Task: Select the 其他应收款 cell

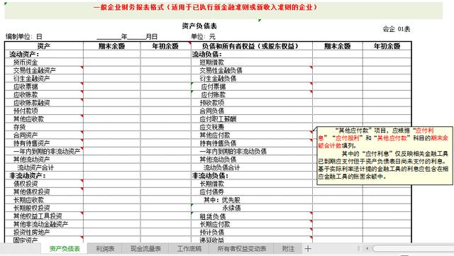Action: click(x=44, y=118)
